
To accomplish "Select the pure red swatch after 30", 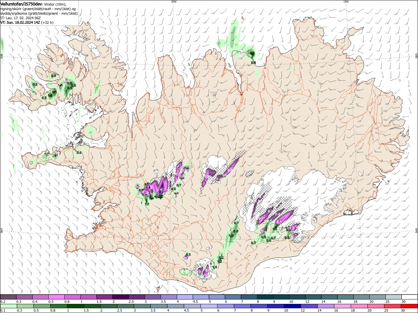I will (409, 306).
